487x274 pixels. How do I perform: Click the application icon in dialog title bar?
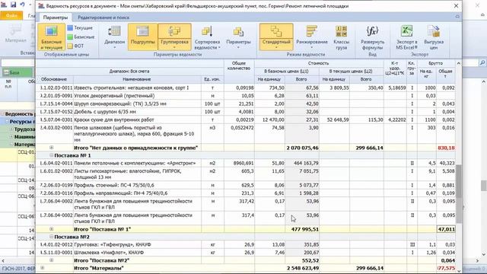(x=41, y=6)
